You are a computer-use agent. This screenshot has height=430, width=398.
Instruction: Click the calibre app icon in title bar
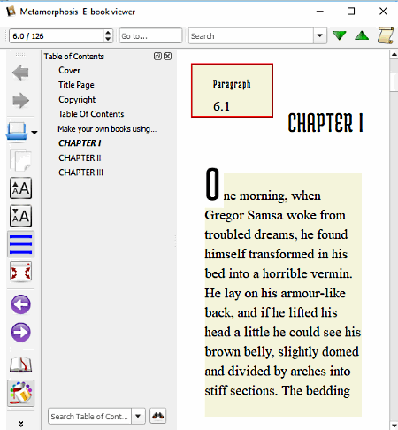11,12
